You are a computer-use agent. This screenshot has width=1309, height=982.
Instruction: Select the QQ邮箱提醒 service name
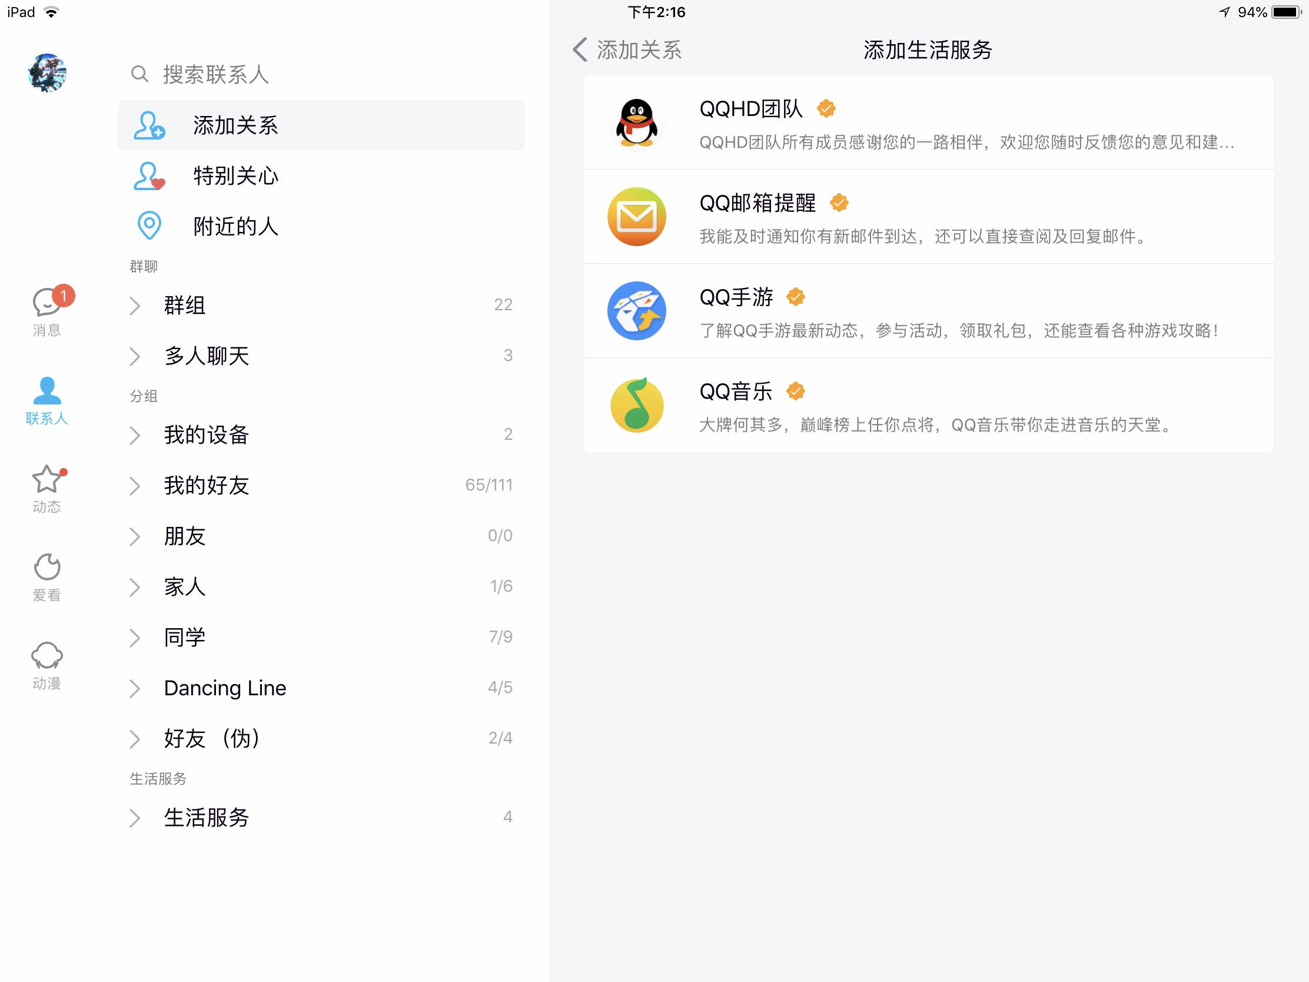[x=758, y=203]
